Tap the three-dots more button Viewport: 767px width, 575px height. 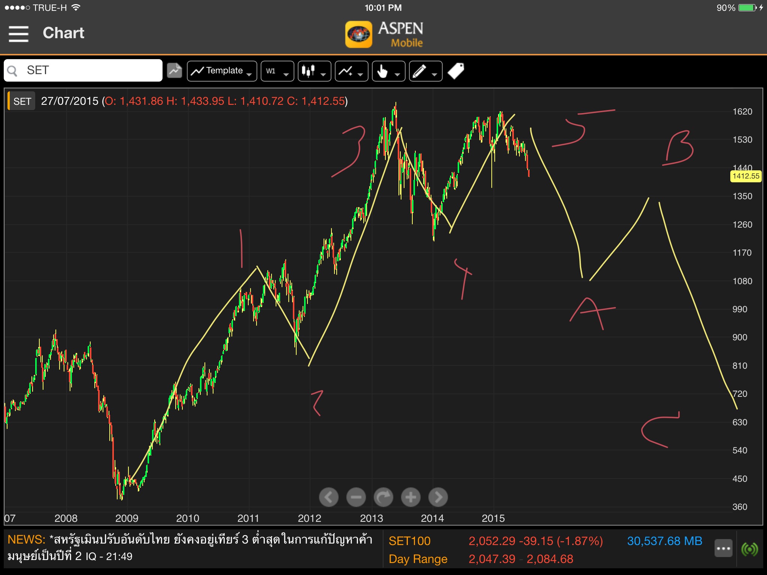(x=723, y=548)
